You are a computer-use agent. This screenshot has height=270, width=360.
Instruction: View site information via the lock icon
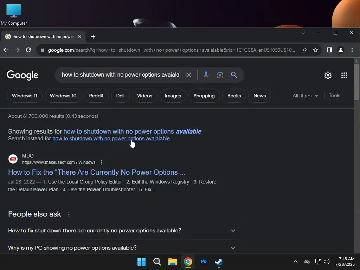coord(43,50)
